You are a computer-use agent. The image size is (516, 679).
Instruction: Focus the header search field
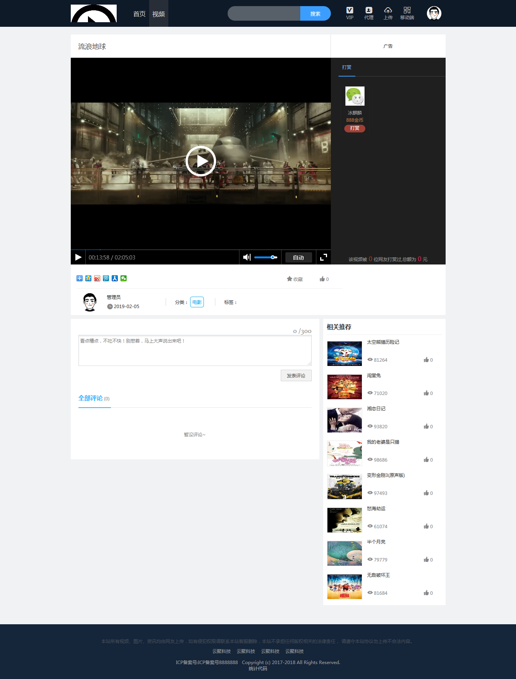(x=264, y=13)
